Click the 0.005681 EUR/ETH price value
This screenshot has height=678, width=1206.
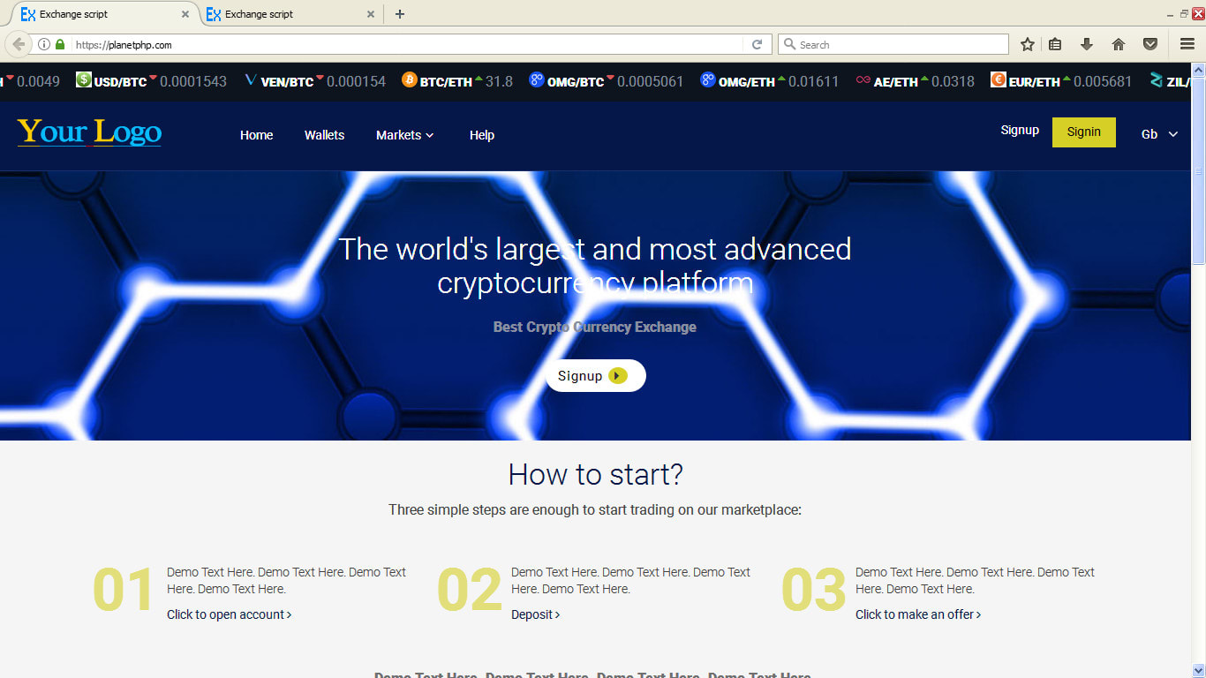[x=1103, y=81]
